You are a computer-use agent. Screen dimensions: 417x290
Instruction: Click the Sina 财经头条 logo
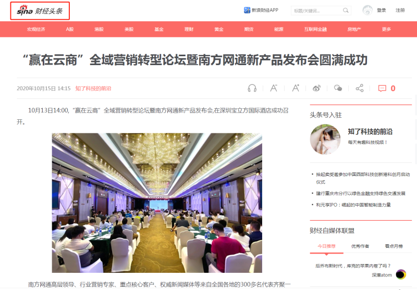click(40, 11)
